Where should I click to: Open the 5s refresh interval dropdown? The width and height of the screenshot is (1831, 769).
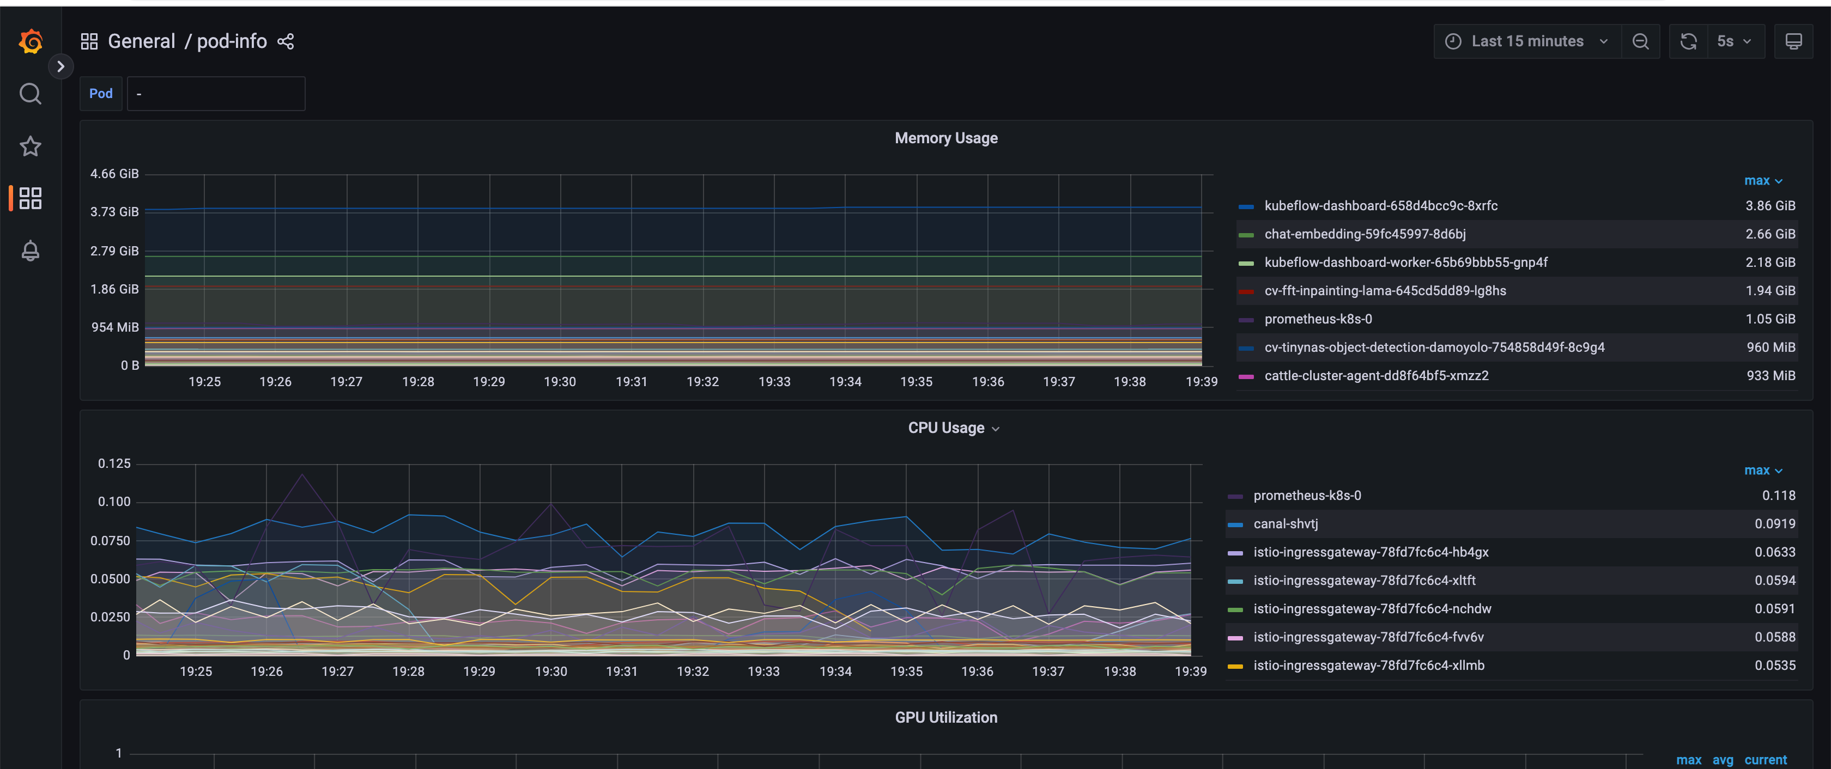click(x=1733, y=42)
